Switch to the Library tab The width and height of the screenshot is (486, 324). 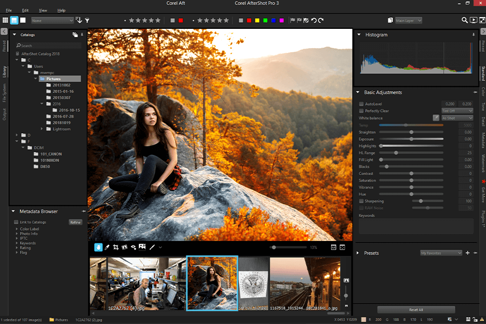coord(5,71)
